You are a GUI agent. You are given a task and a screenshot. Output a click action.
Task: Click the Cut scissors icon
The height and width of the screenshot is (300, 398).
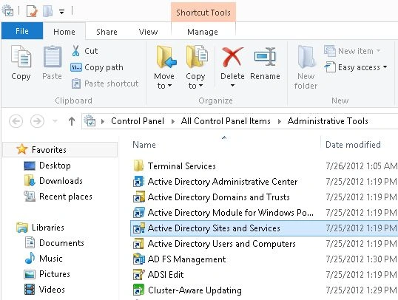pos(75,51)
